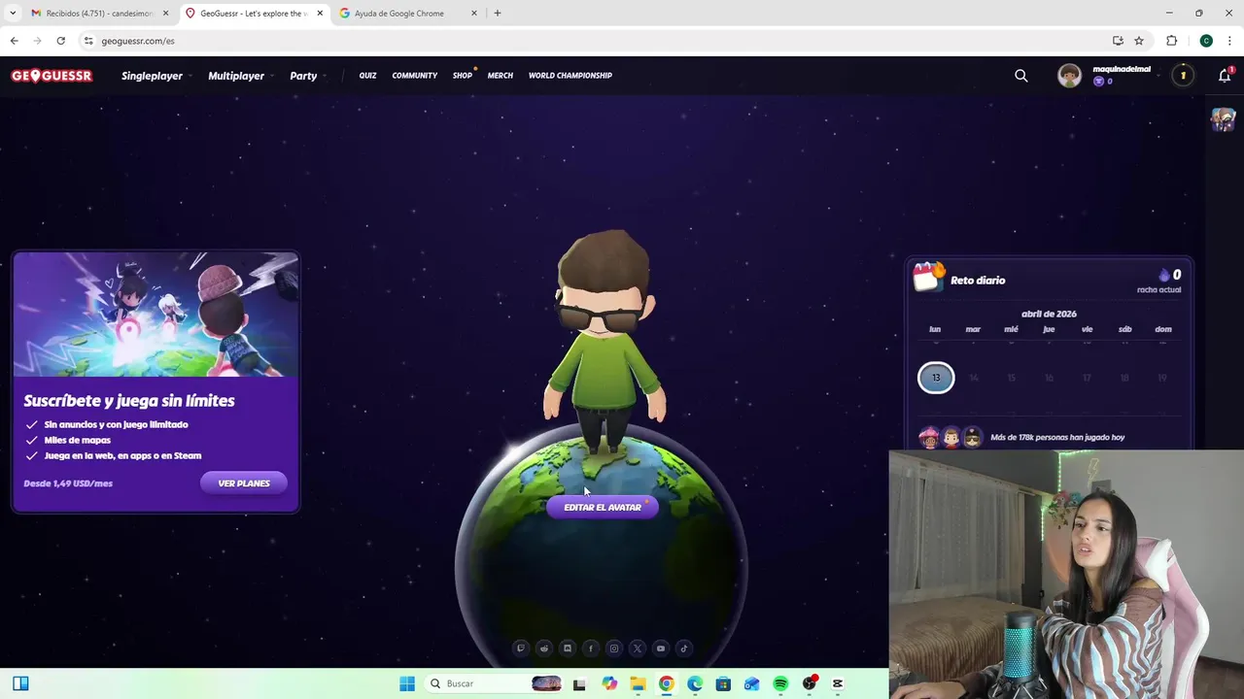Image resolution: width=1244 pixels, height=699 pixels.
Task: Go back in browser history
Action: [14, 41]
